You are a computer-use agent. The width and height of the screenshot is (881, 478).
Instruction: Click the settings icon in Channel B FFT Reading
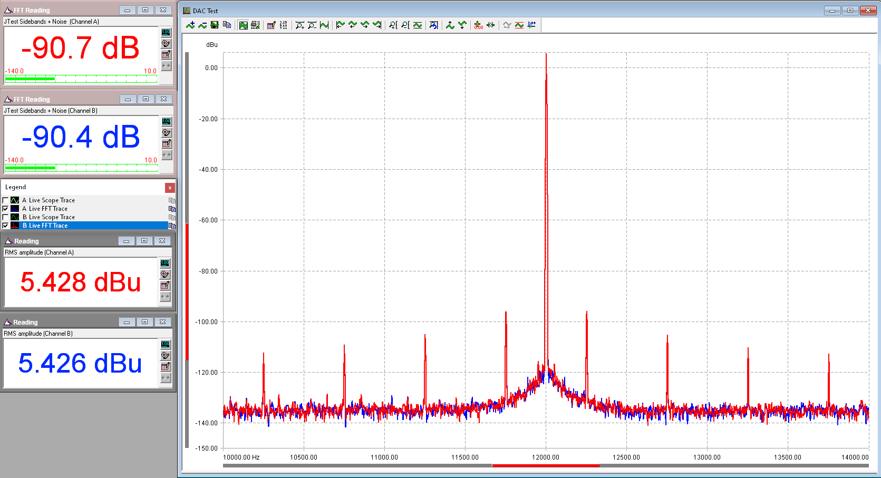click(166, 144)
